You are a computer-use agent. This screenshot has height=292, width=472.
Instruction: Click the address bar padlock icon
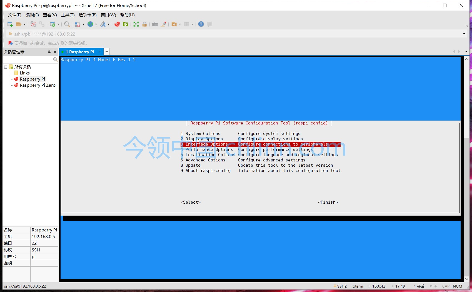click(x=10, y=34)
